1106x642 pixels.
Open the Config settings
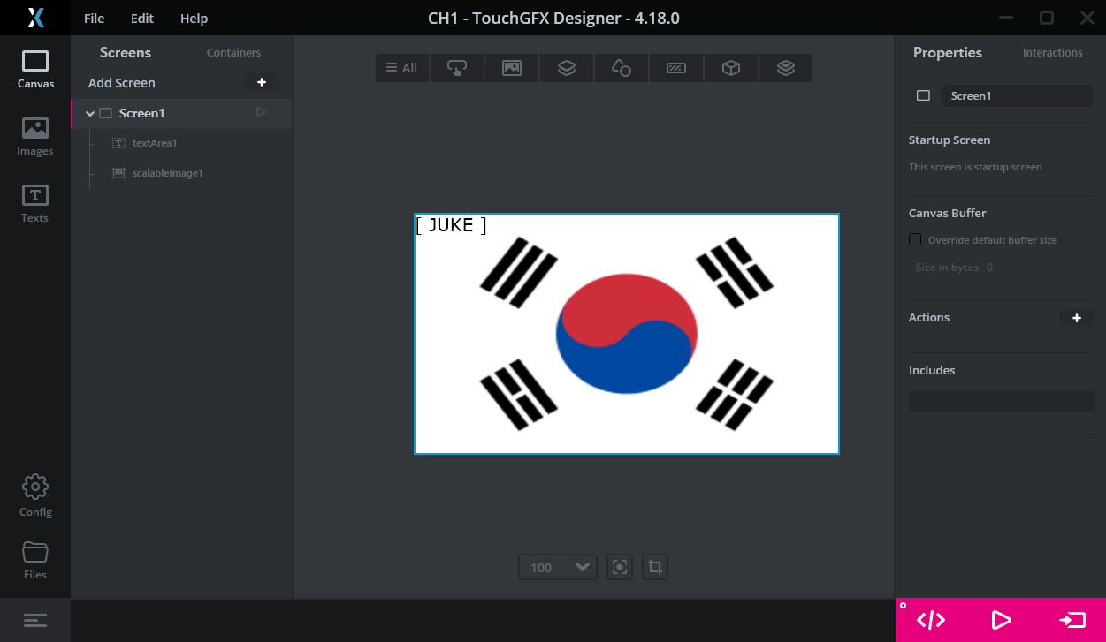pos(35,495)
